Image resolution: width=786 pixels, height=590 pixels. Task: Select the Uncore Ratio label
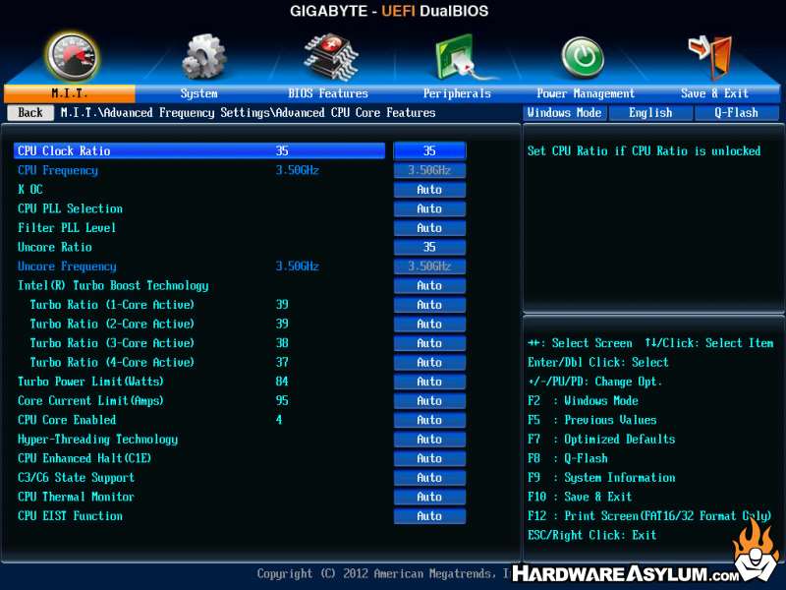[55, 247]
